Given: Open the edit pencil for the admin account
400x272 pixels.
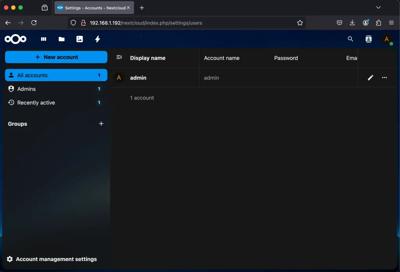Looking at the screenshot, I should click(370, 78).
